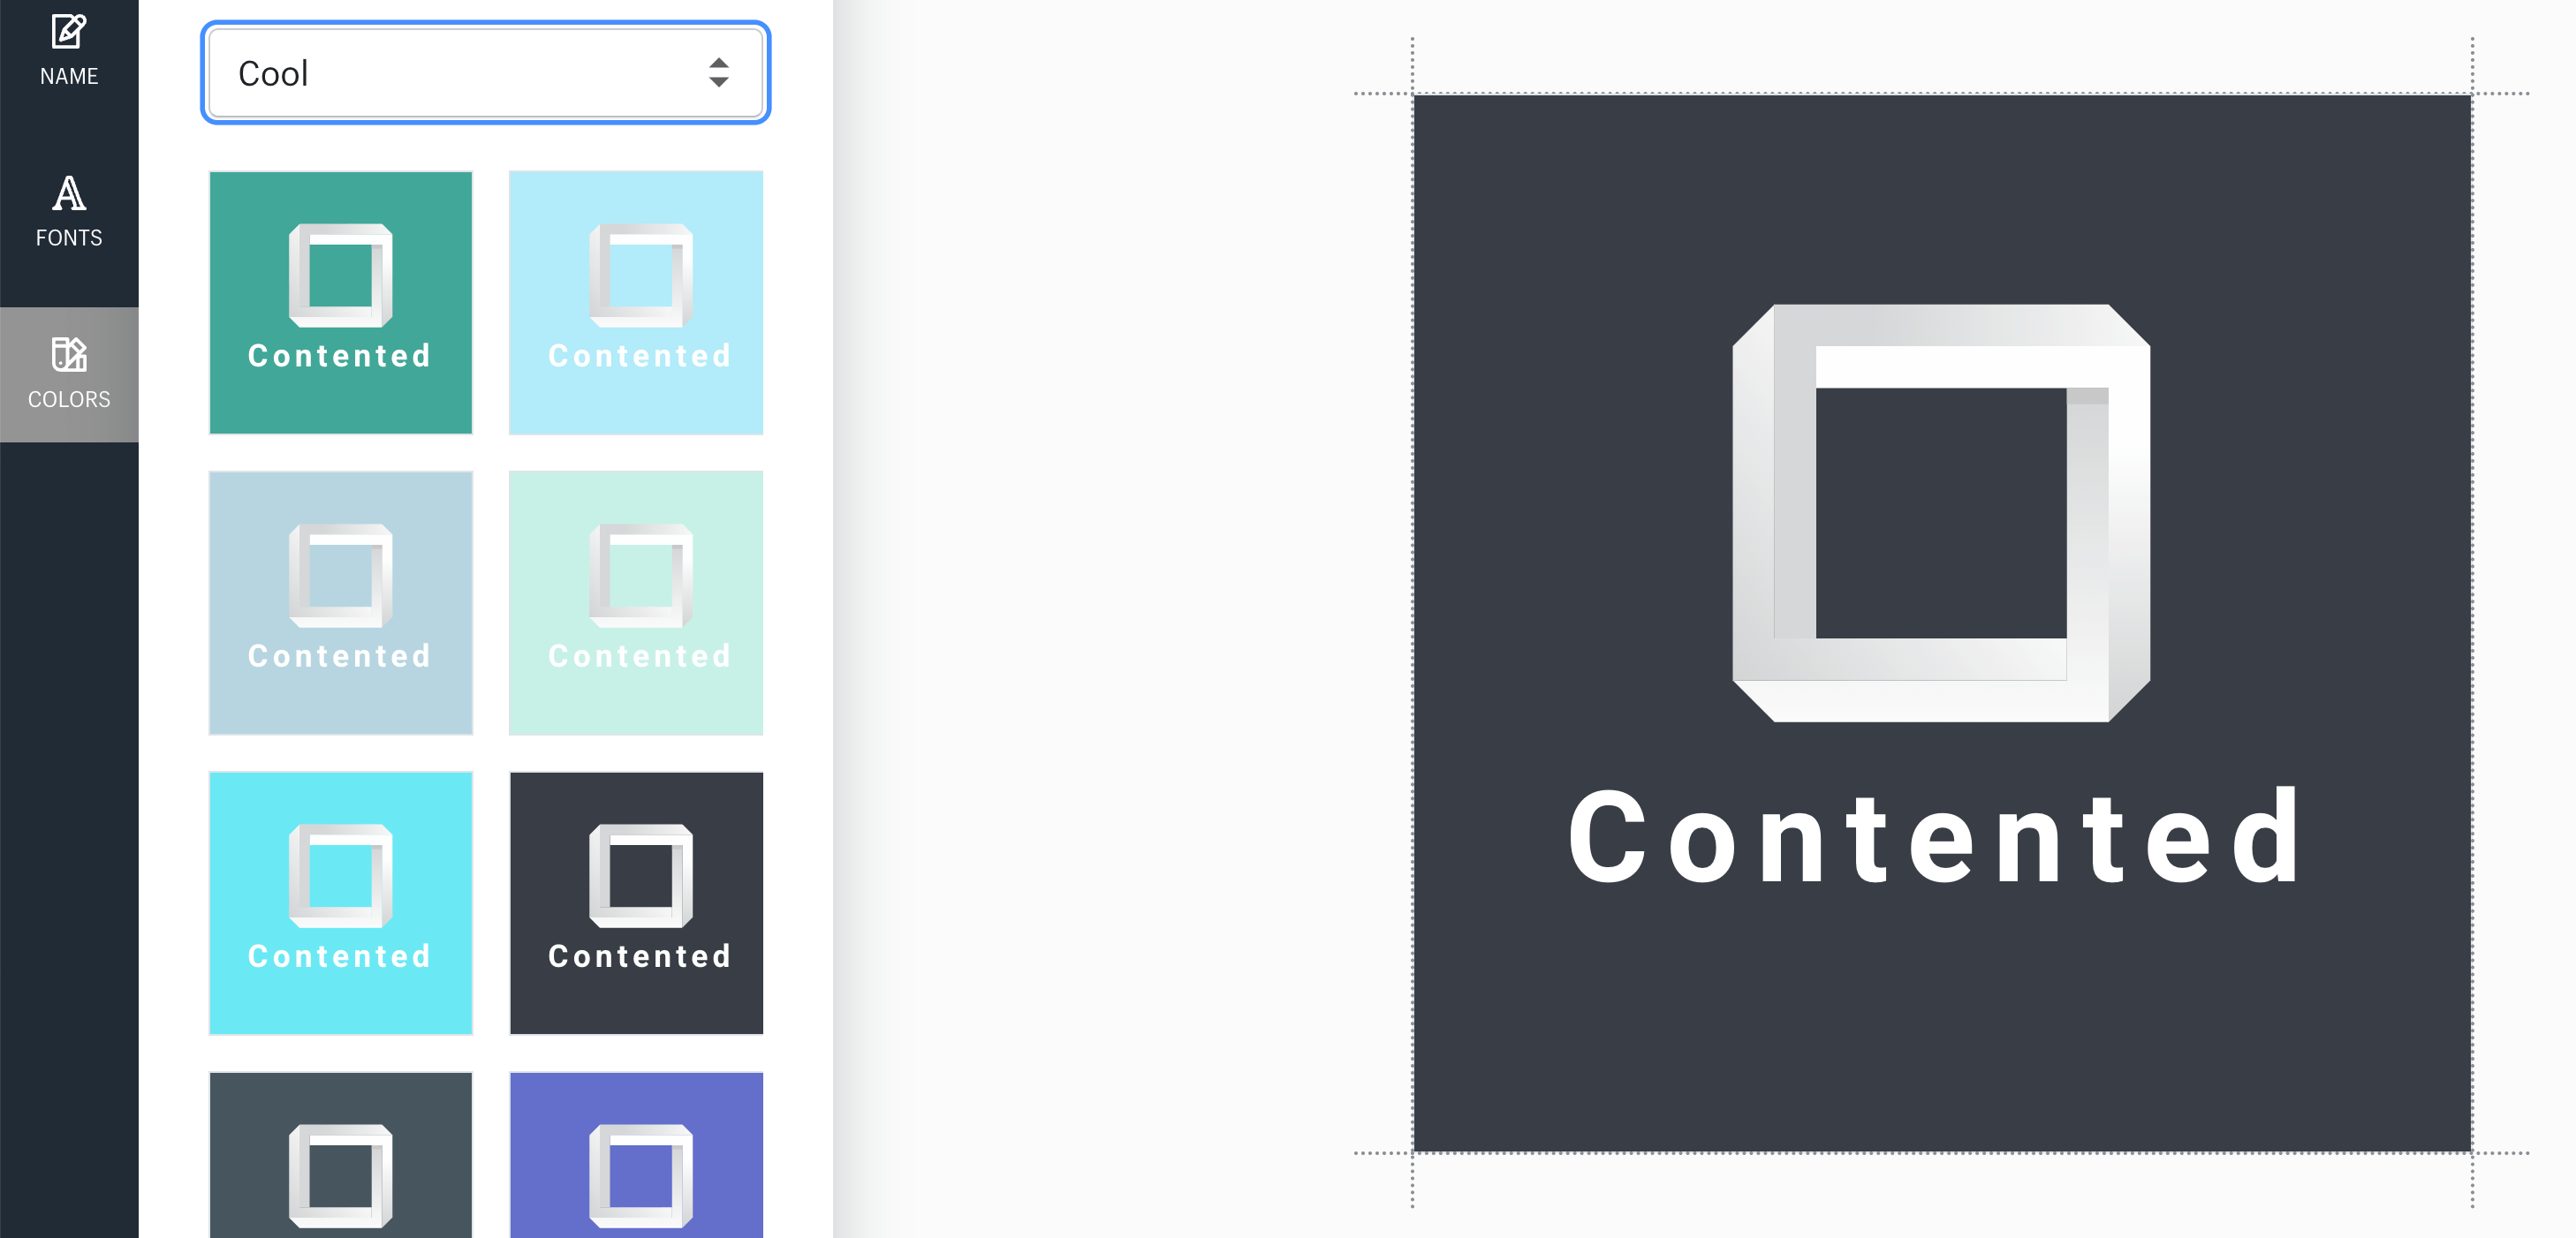Viewport: 2576px width, 1238px height.
Task: Click the downward arrow on Cool selector
Action: coord(718,80)
